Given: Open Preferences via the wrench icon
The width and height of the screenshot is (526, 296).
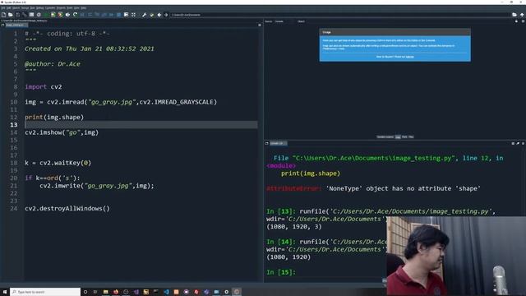Looking at the screenshot, I should tap(145, 15).
